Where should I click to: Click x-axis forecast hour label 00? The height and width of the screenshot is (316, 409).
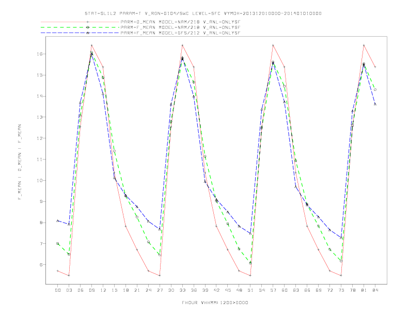tap(58, 290)
